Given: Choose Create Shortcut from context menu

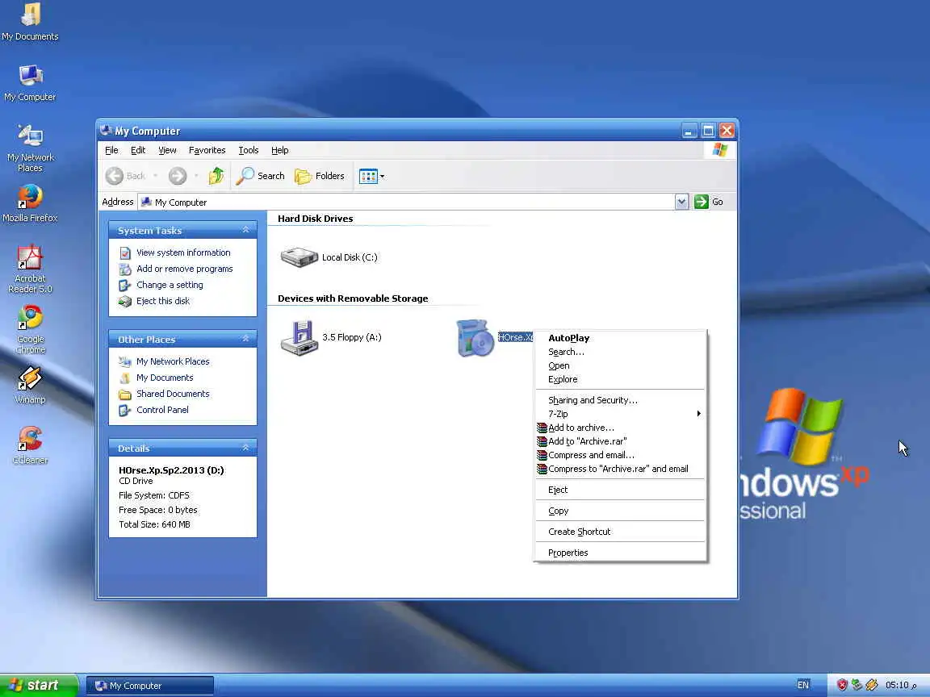Looking at the screenshot, I should coord(620,532).
